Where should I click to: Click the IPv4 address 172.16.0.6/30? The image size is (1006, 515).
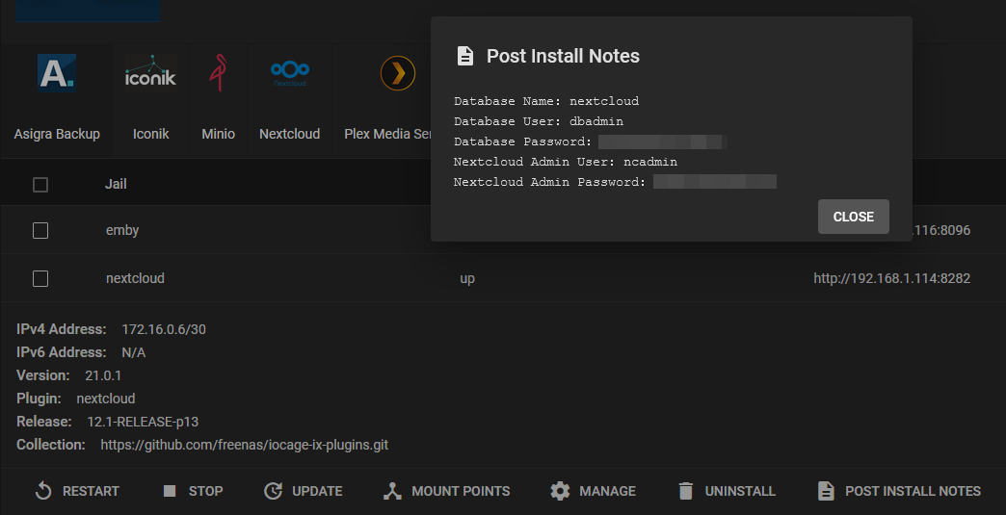point(164,330)
